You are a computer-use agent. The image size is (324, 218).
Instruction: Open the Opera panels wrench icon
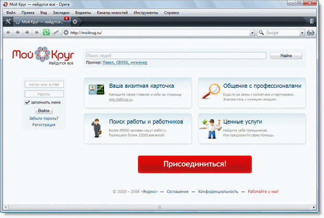point(8,21)
